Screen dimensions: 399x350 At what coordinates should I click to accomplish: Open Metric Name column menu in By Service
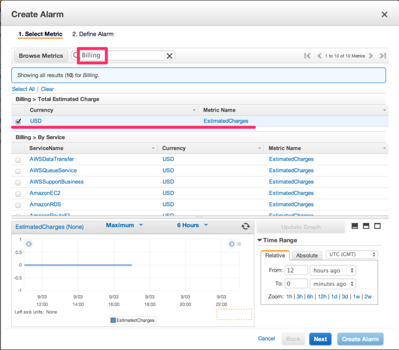point(384,148)
